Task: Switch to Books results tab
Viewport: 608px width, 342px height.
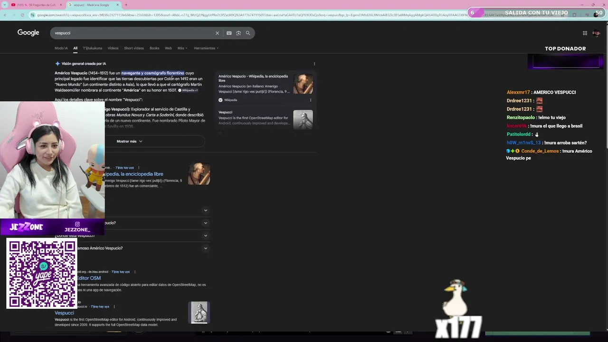Action: 154,48
